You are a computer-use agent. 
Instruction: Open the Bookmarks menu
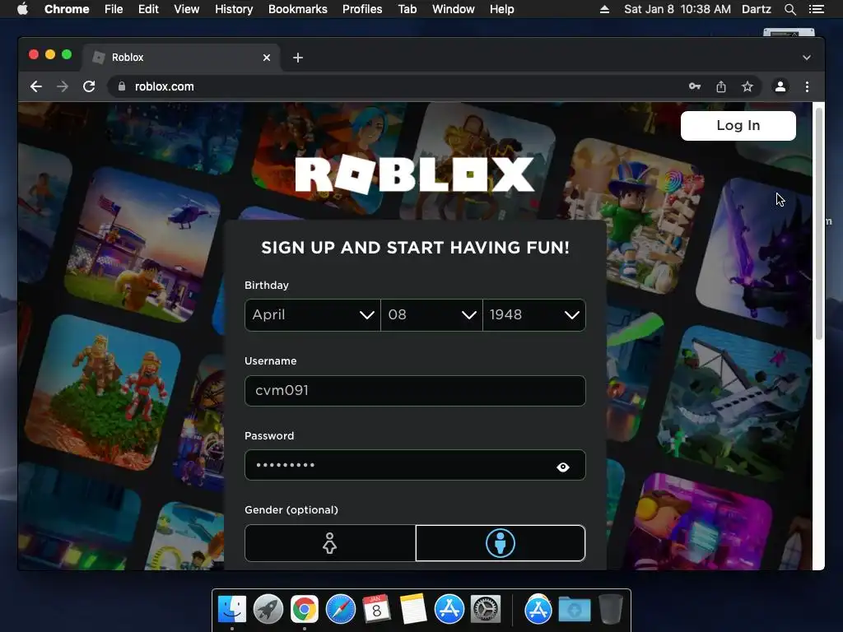[x=298, y=9]
